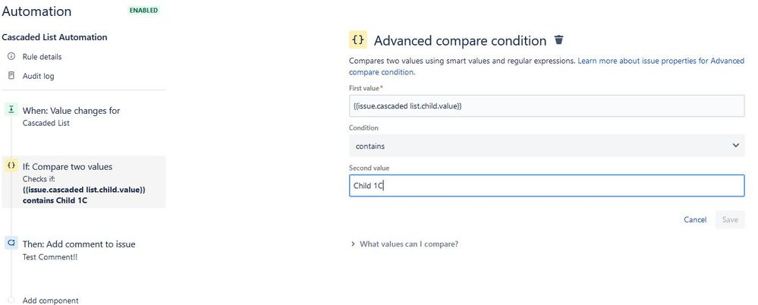Viewport: 758px width, 305px height.
Task: Click the Add component circle node
Action: click(x=11, y=300)
